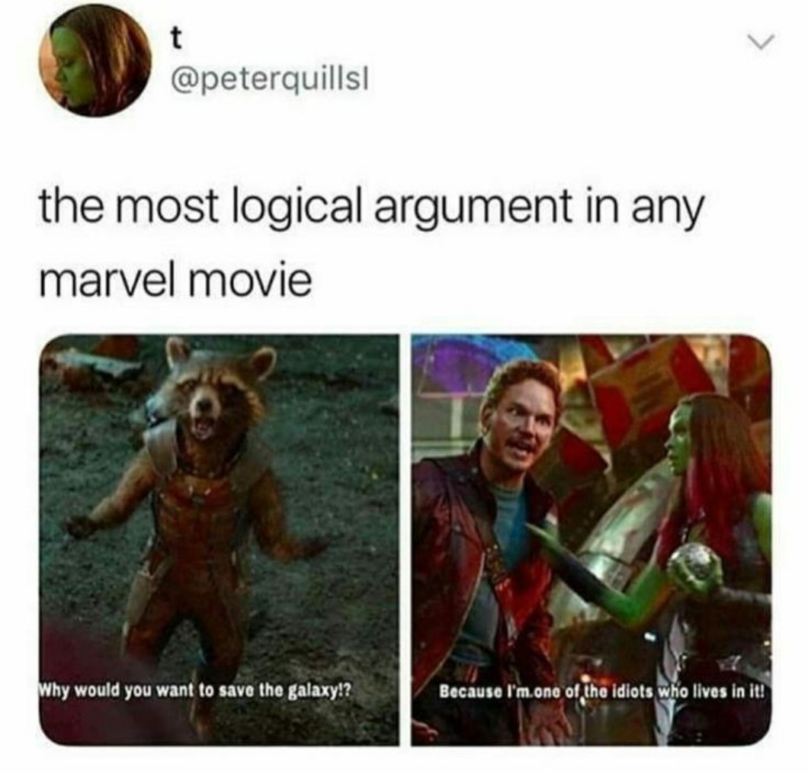Open the right image thumbnail with the man

point(591,539)
